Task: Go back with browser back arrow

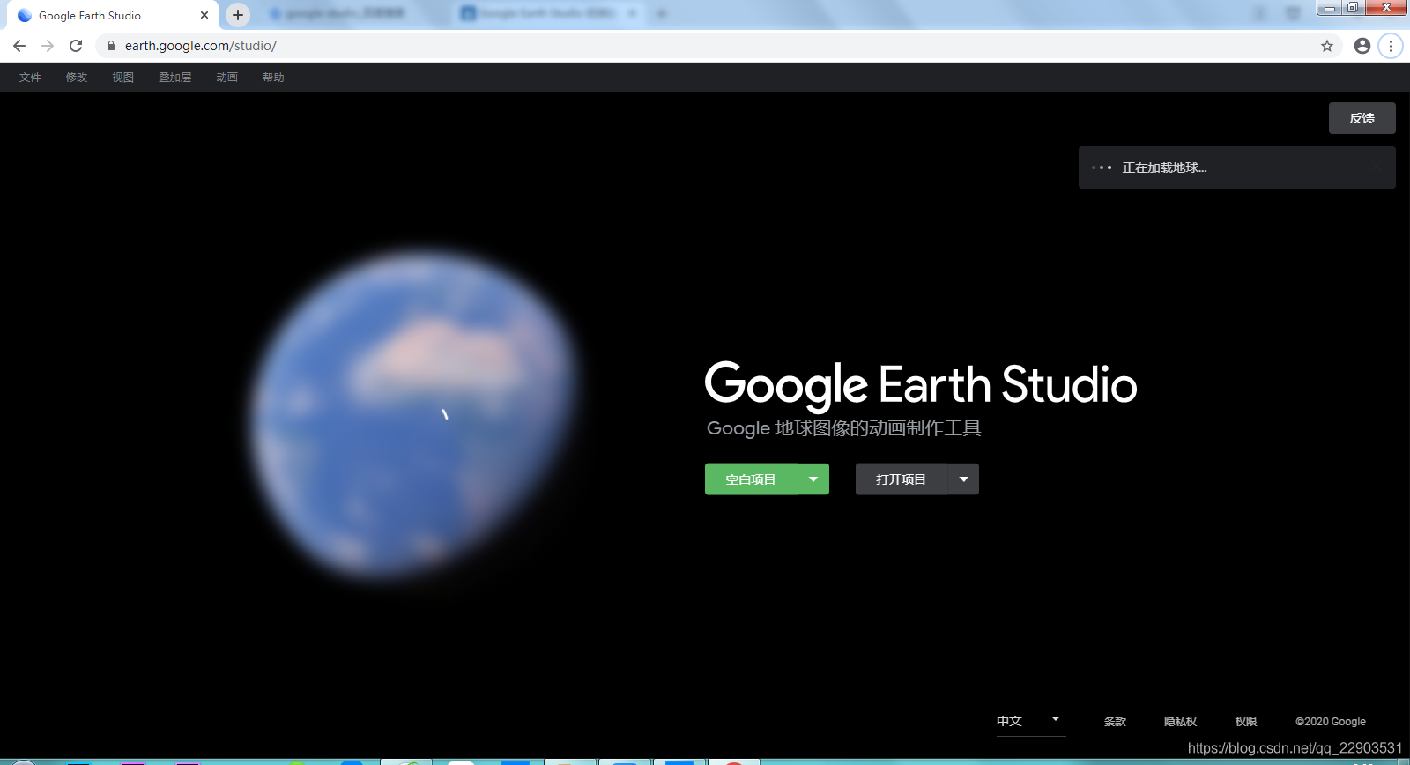Action: [x=19, y=46]
